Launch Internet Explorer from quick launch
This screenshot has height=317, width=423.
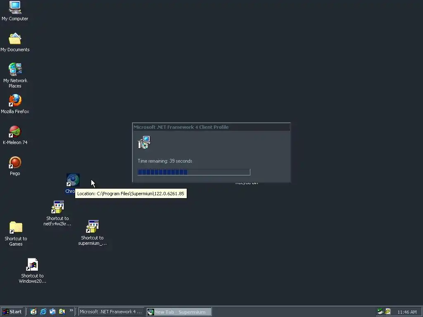(43, 312)
